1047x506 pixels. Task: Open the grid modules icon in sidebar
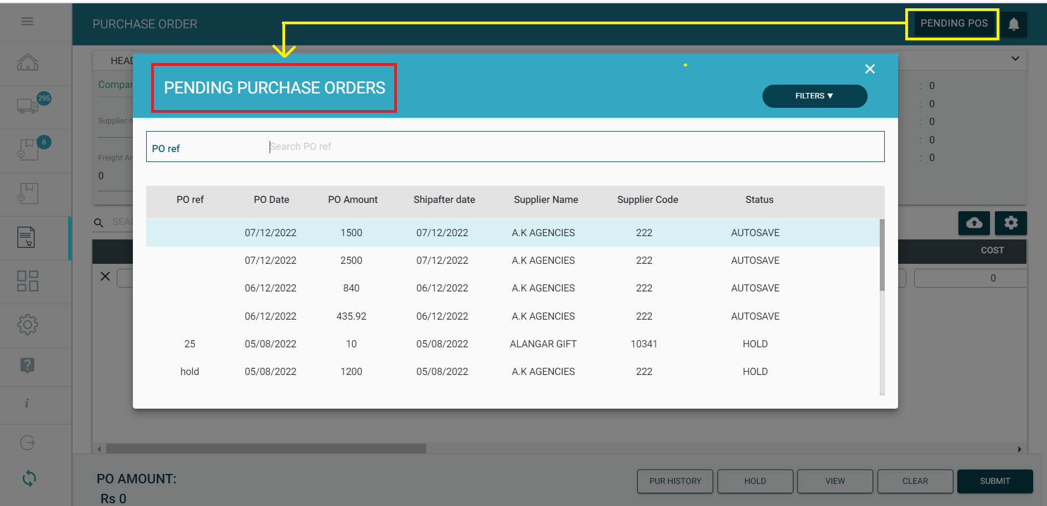pos(27,281)
